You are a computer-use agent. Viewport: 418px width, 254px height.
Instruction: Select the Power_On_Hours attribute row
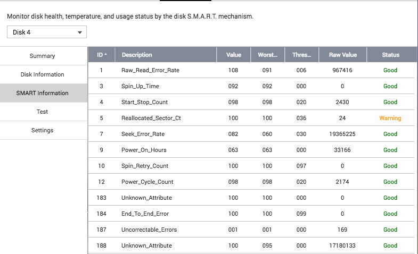[x=144, y=150]
